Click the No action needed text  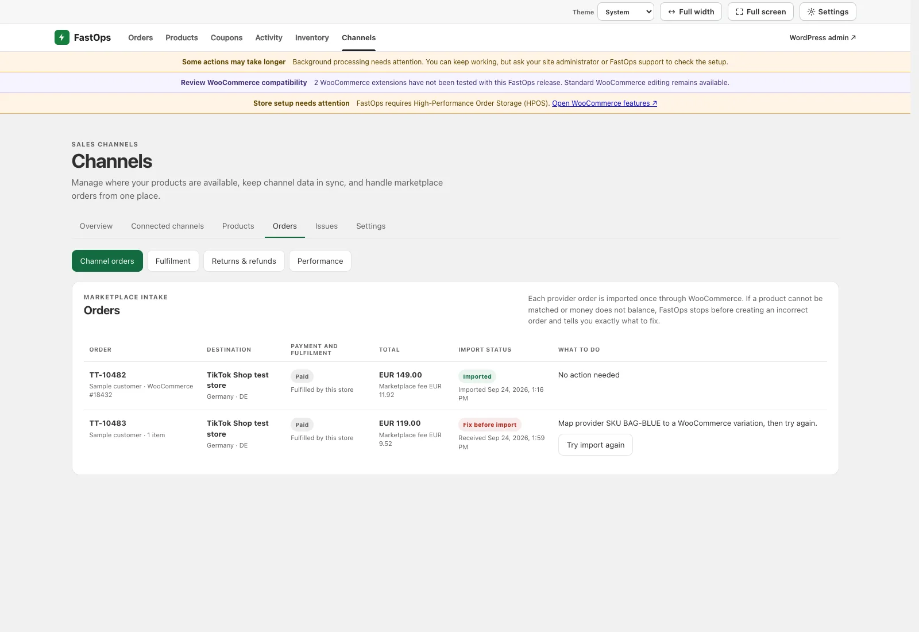589,375
